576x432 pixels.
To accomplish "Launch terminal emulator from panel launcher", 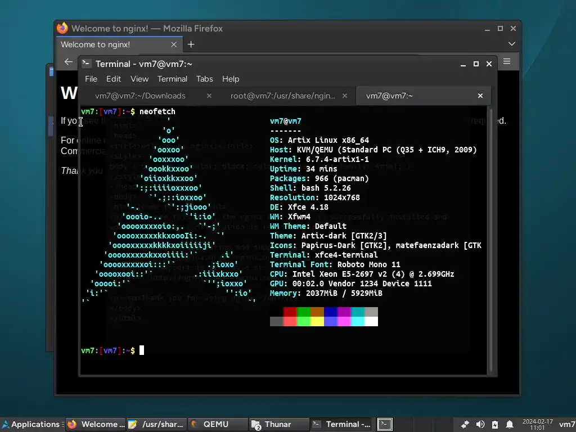I will coord(385,424).
